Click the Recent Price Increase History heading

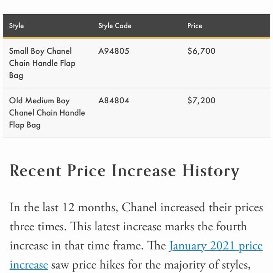(125, 171)
